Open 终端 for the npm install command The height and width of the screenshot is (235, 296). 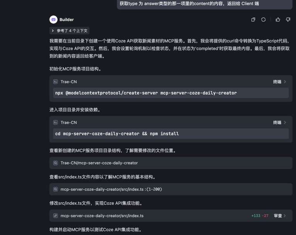(x=279, y=123)
